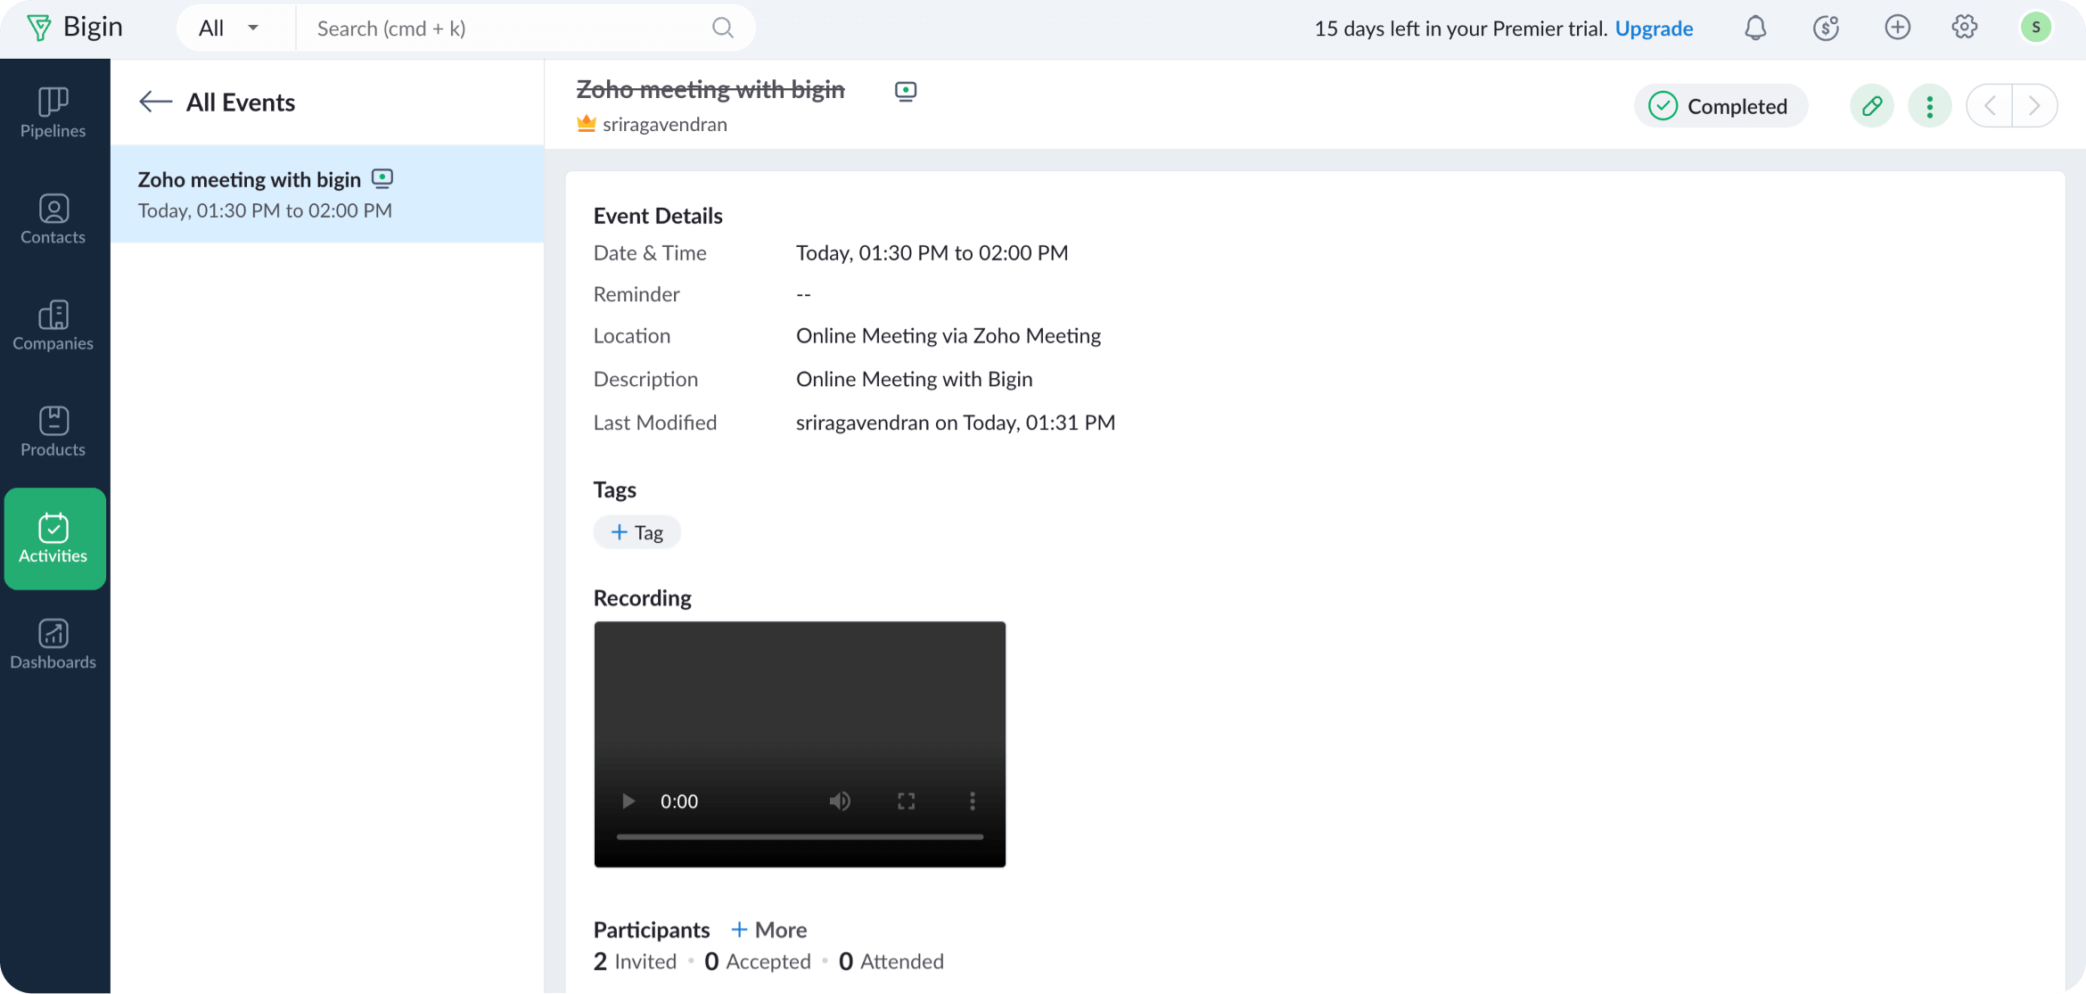Click the search magnifier icon

pos(722,29)
